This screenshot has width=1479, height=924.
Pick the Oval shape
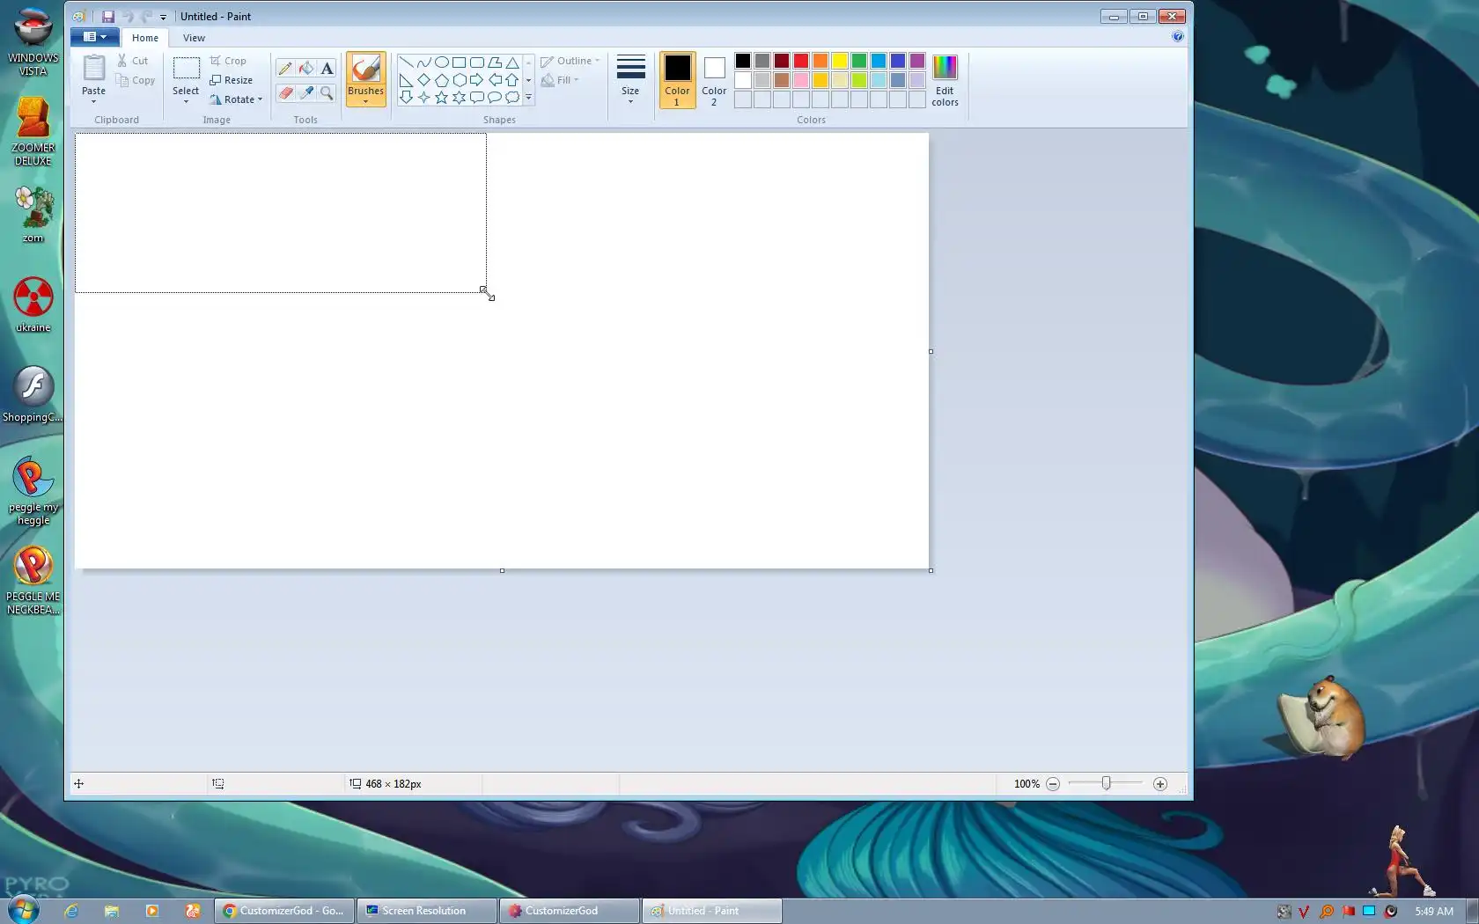click(441, 62)
